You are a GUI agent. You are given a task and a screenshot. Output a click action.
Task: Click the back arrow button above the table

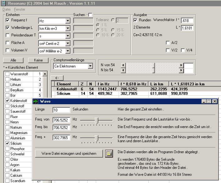pos(57,78)
